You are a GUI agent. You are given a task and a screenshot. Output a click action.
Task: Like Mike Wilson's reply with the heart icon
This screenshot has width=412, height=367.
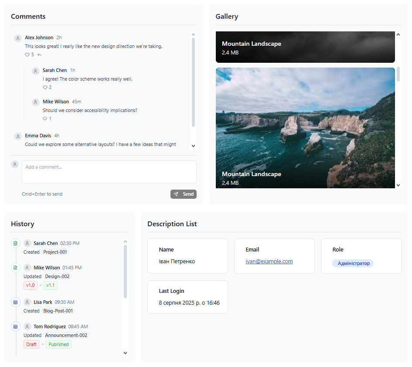pos(45,119)
